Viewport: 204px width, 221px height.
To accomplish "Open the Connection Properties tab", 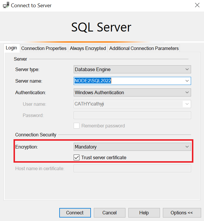I will point(44,48).
